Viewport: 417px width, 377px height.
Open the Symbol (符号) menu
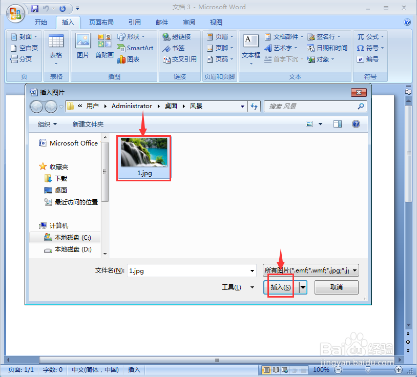(x=370, y=48)
